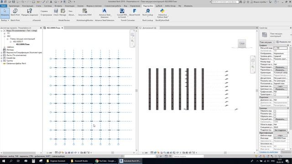292x164 pixels.
Task: Click Шаблон вида <Нет> button
Action: click(x=280, y=136)
